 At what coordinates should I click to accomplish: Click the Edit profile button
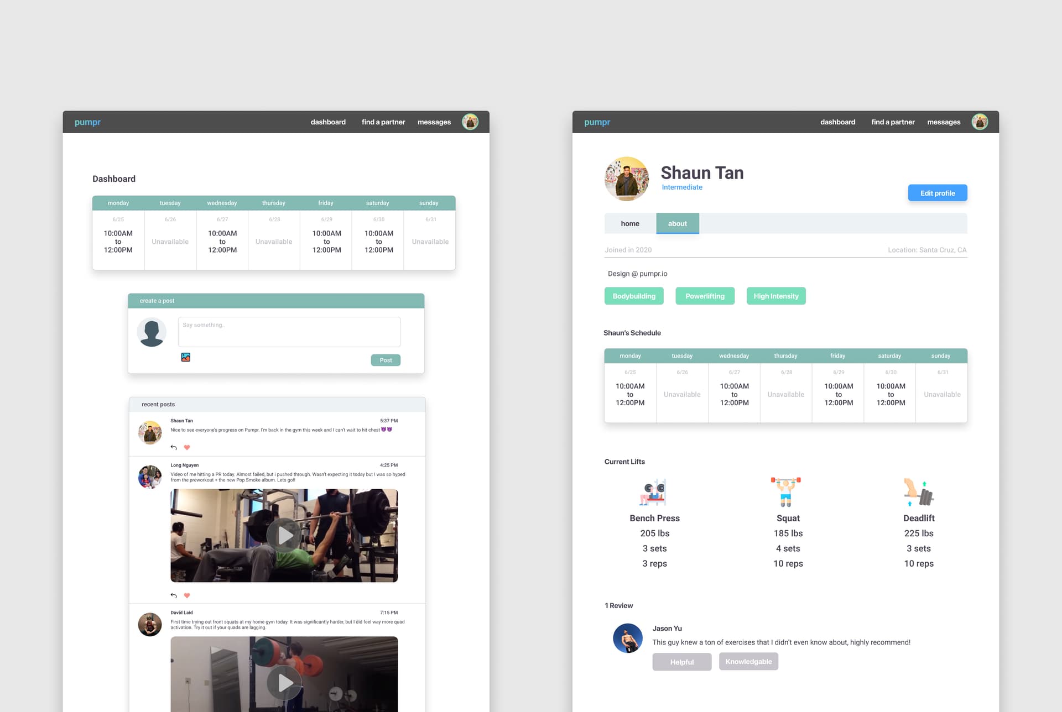(x=937, y=192)
